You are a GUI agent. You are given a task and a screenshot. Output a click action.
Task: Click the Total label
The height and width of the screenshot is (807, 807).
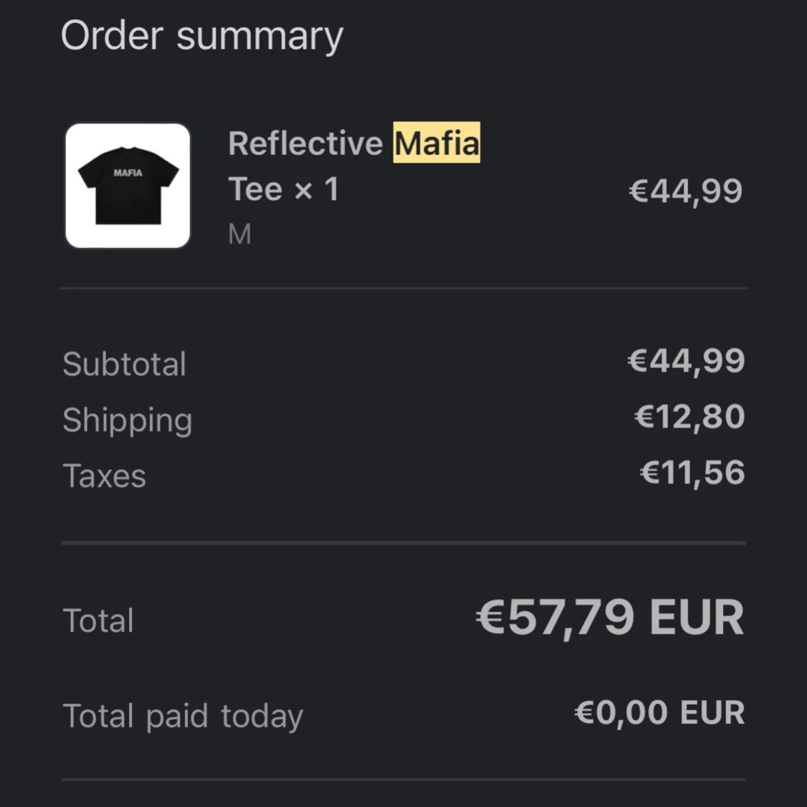(x=98, y=620)
